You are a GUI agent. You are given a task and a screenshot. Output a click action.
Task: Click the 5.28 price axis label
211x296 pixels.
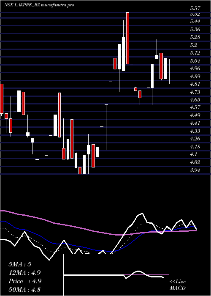click(x=195, y=37)
